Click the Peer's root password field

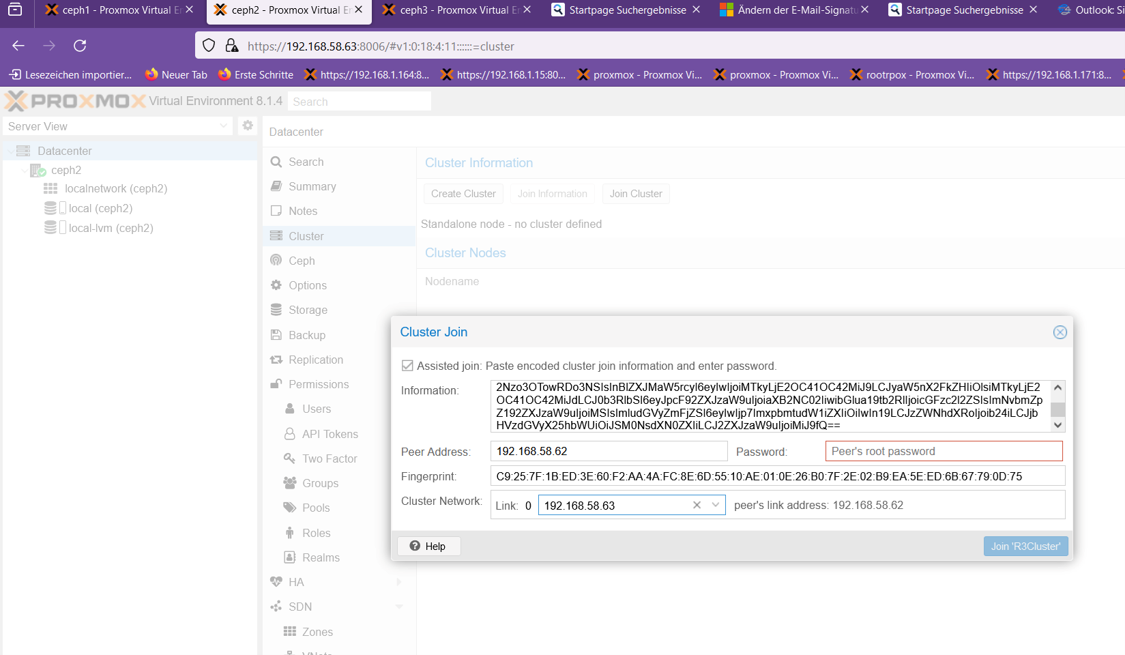coord(944,451)
